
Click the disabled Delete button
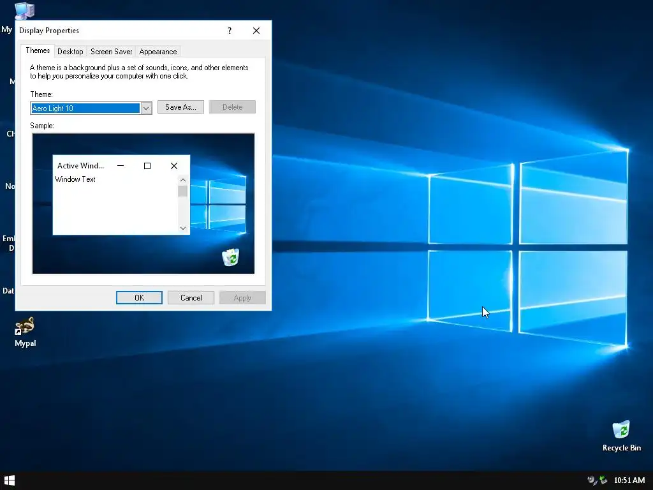tap(232, 107)
